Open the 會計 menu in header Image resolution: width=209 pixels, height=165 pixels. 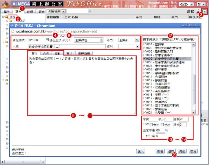[x=142, y=6]
